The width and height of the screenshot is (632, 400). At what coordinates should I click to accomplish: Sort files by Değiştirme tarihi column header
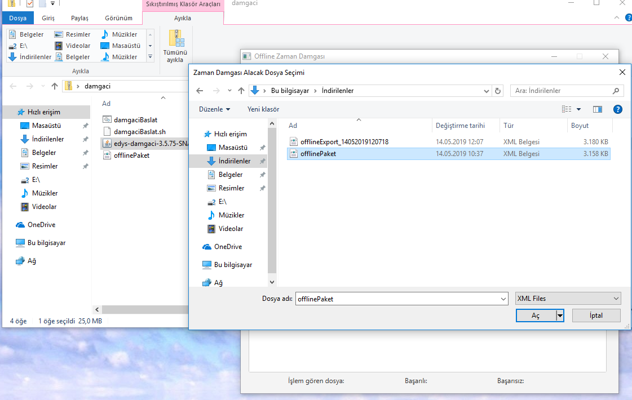coord(460,126)
